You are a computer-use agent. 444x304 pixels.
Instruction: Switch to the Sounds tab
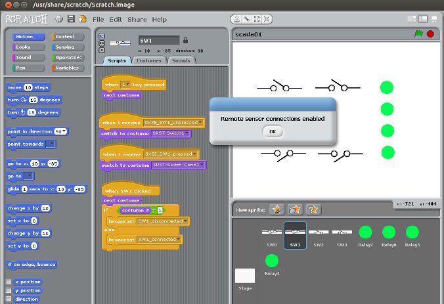(181, 60)
